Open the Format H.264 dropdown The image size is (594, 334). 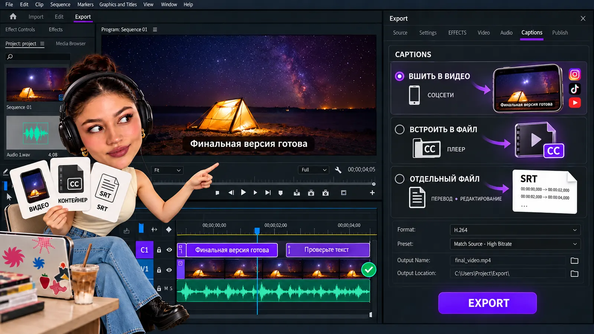[515, 230]
